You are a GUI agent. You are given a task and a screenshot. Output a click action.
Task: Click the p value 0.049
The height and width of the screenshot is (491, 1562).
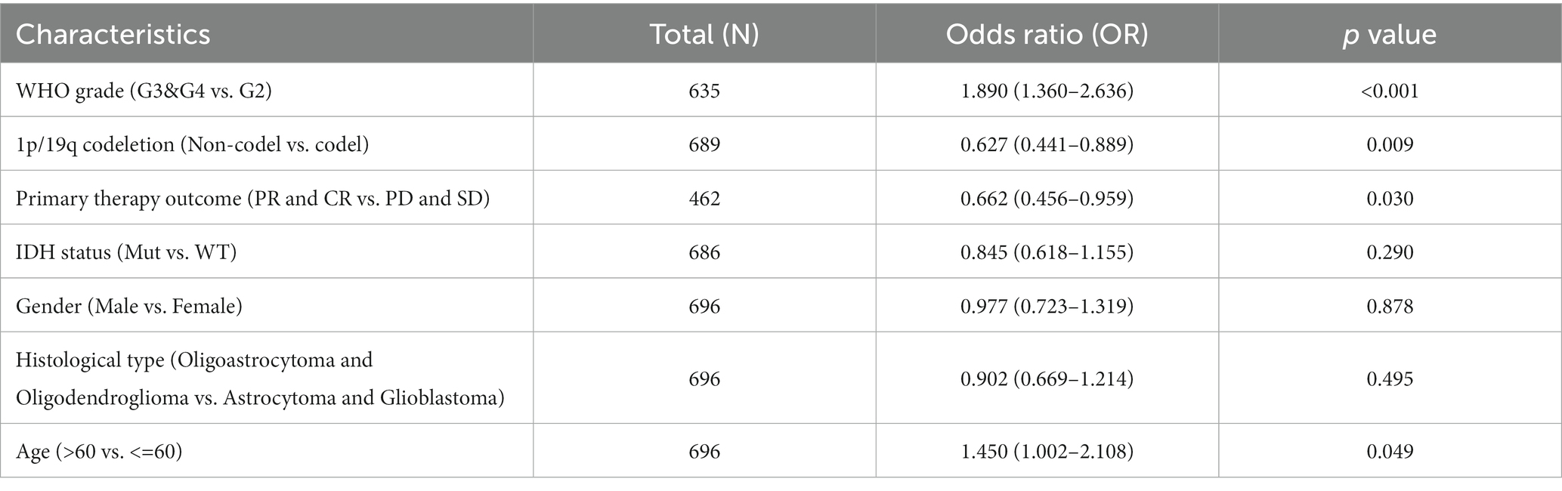click(1390, 451)
